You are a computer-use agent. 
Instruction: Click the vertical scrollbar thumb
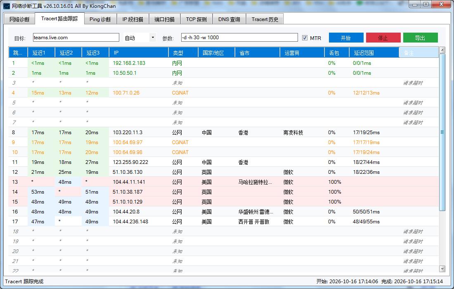coord(442,132)
